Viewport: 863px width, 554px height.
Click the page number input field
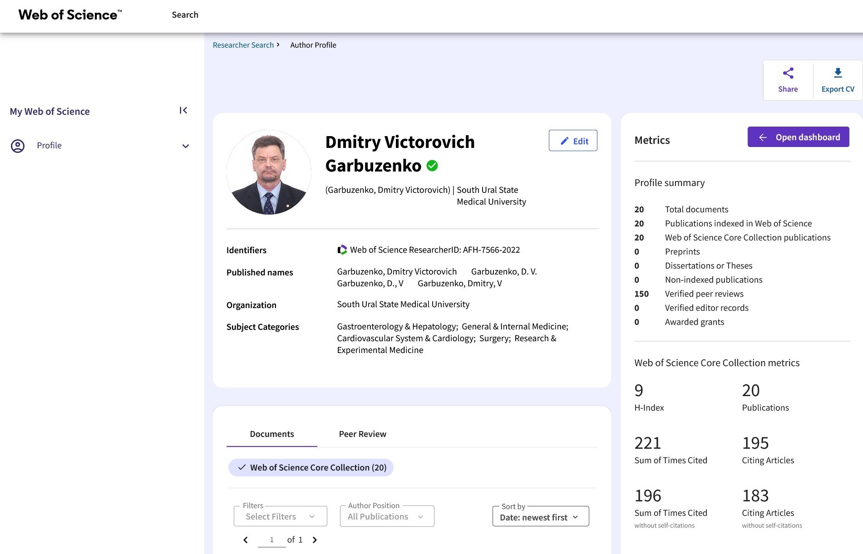tap(271, 540)
